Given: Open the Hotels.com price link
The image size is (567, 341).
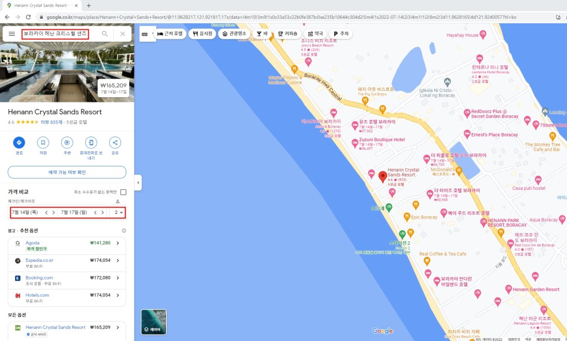Looking at the screenshot, I should point(37,295).
